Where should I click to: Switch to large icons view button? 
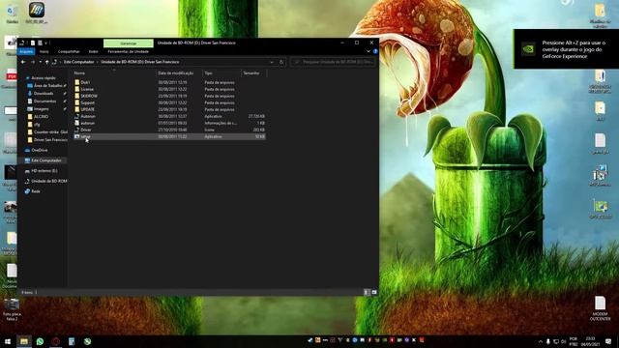[374, 292]
